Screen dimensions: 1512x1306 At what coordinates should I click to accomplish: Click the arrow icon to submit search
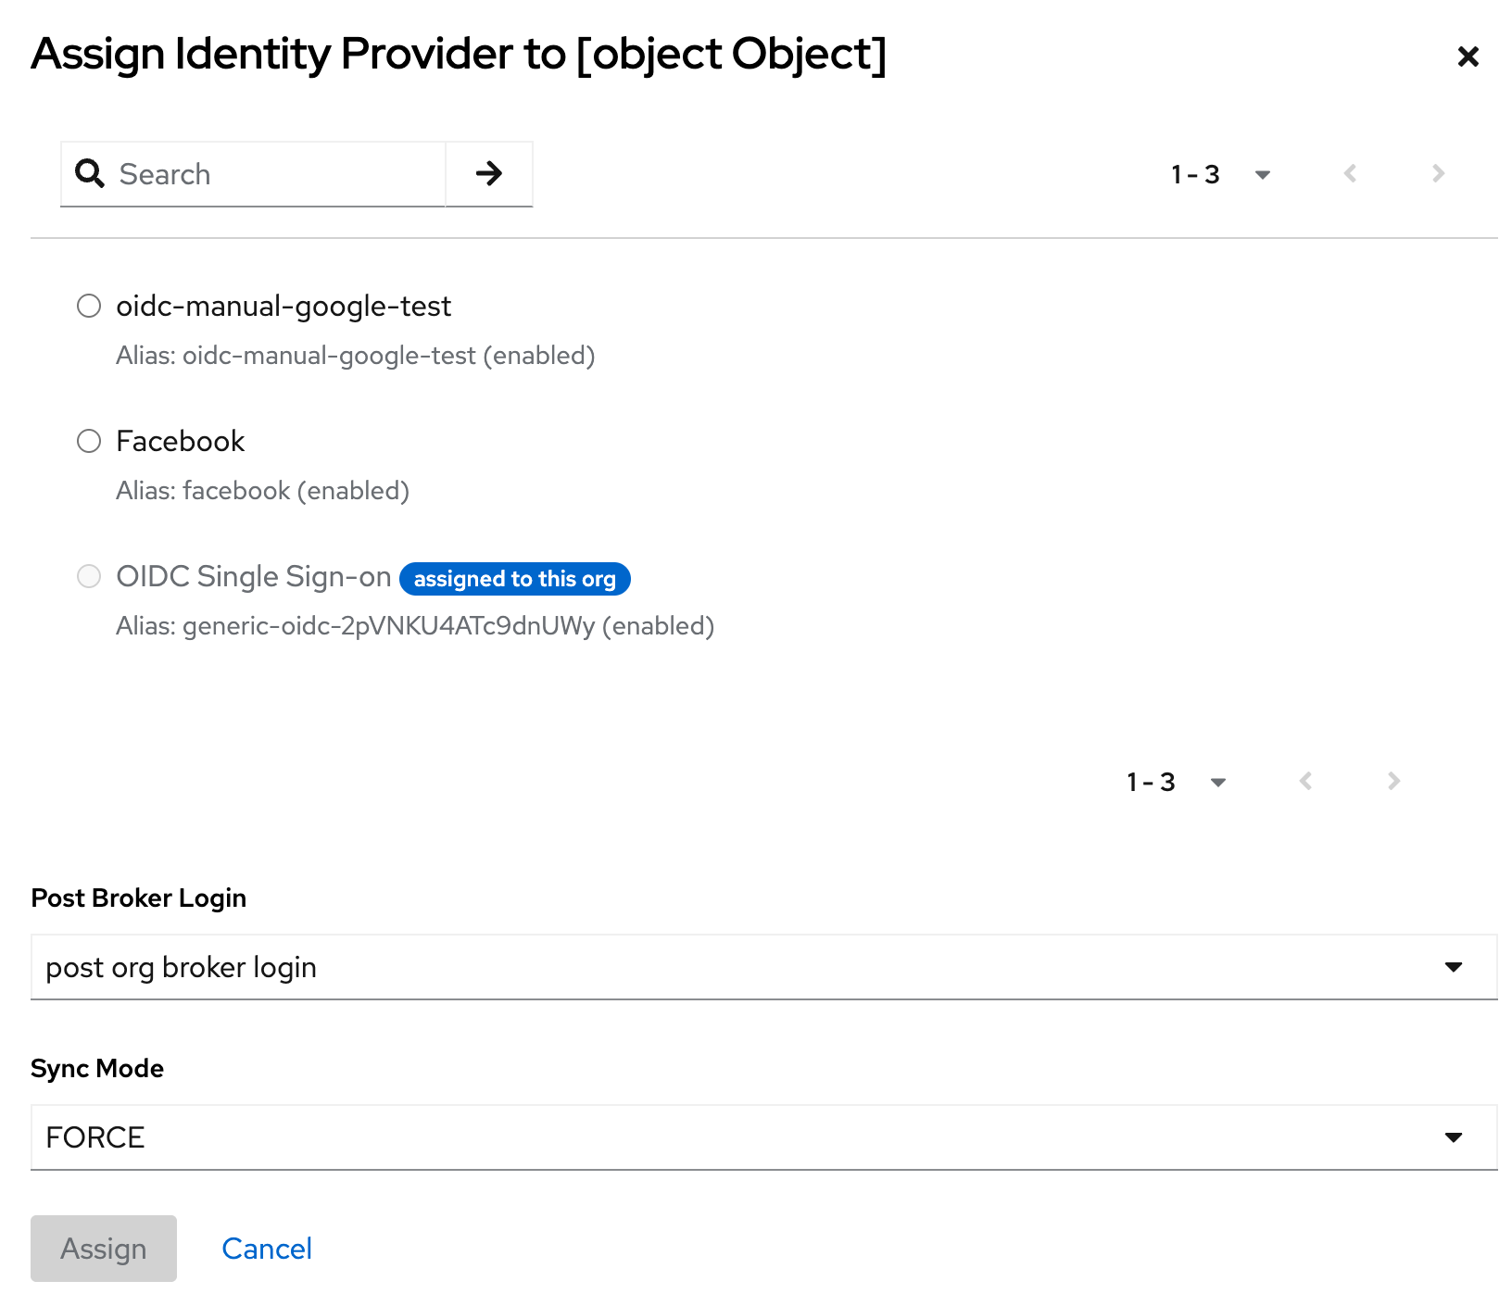[489, 173]
